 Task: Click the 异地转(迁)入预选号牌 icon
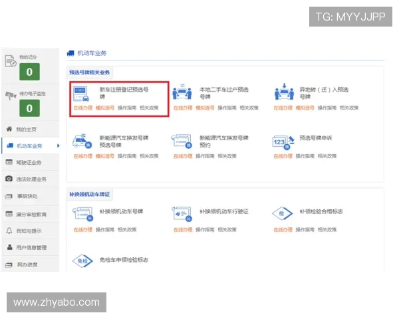284,92
